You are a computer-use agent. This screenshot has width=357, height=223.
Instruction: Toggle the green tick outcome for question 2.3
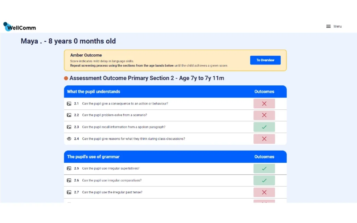pyautogui.click(x=264, y=127)
